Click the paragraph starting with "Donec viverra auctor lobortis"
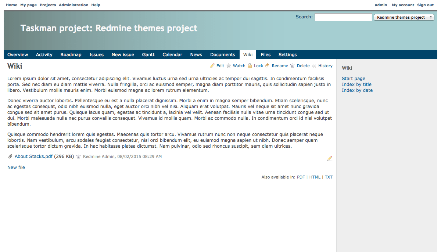 (x=170, y=112)
